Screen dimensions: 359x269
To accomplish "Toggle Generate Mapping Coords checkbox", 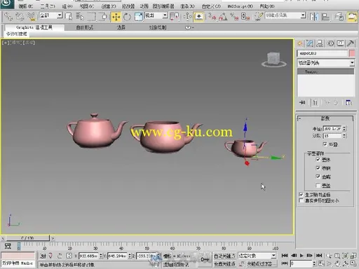I will pos(301,194).
